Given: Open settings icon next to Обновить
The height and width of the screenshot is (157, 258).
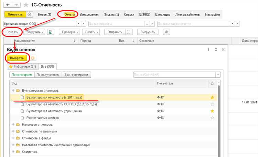Looking at the screenshot, I should 30,14.
